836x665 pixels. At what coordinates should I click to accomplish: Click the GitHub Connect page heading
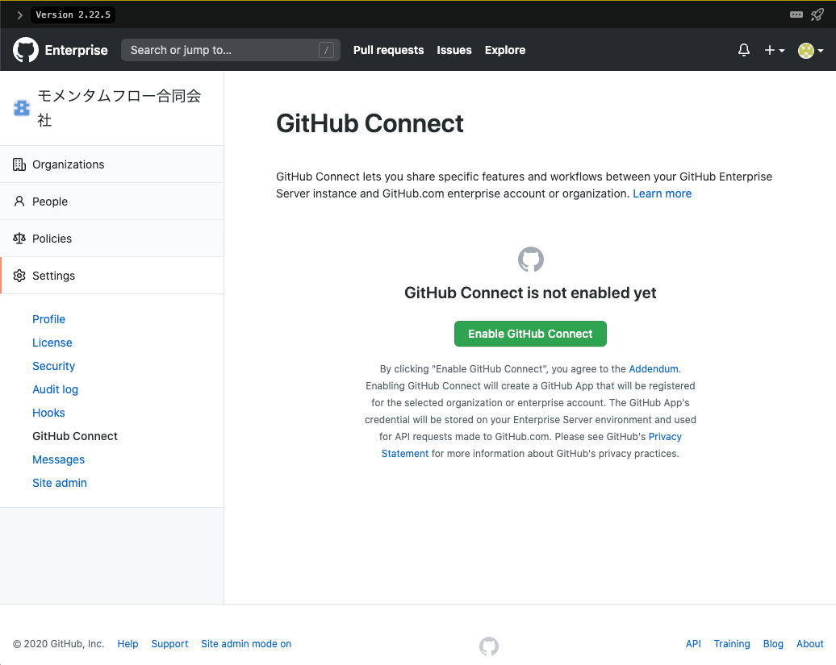click(370, 123)
